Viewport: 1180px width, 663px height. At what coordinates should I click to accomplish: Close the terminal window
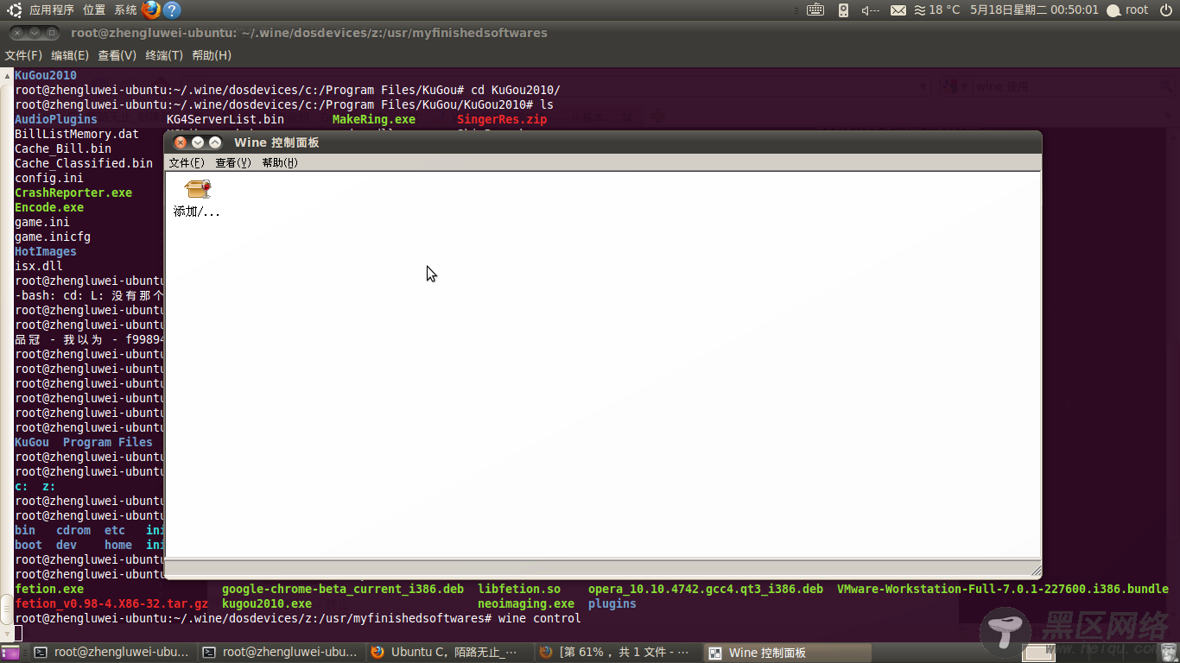[17, 33]
